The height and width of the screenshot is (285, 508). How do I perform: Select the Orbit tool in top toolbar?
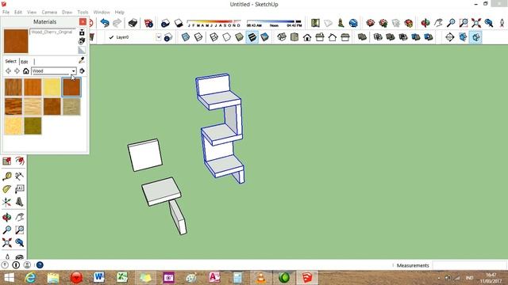click(425, 23)
